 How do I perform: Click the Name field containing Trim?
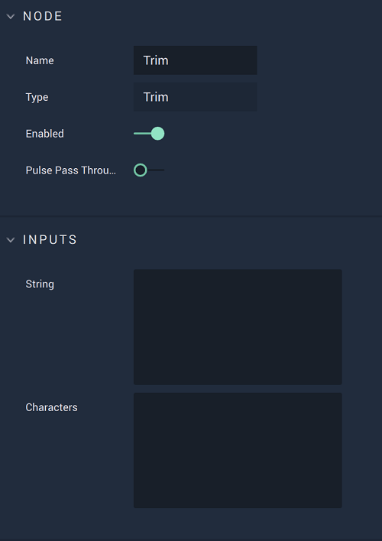pyautogui.click(x=196, y=60)
